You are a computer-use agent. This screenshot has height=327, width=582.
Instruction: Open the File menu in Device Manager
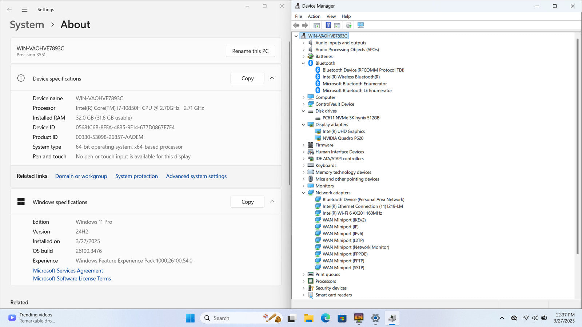[298, 16]
